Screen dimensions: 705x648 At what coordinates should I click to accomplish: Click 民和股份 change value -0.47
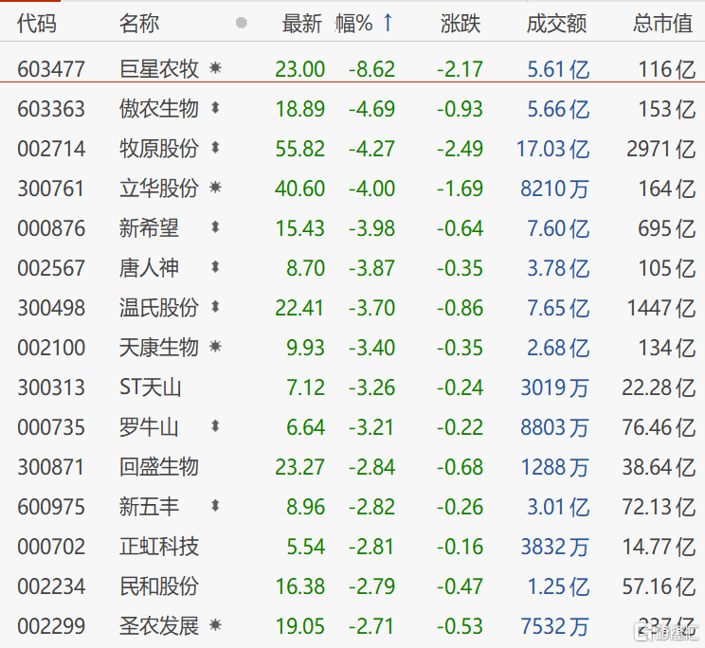point(460,586)
